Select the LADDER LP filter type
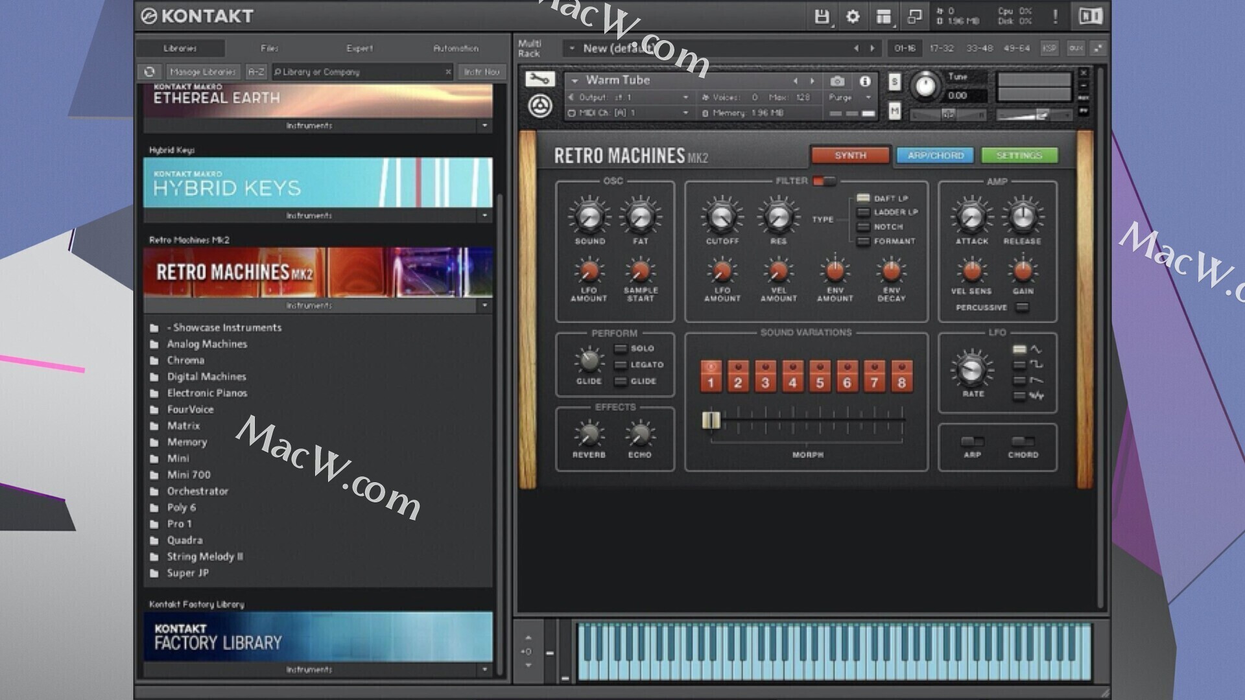1245x700 pixels. coord(863,213)
